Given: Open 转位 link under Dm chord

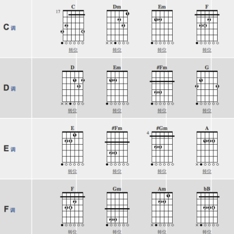Looking at the screenshot, I should (x=117, y=50).
